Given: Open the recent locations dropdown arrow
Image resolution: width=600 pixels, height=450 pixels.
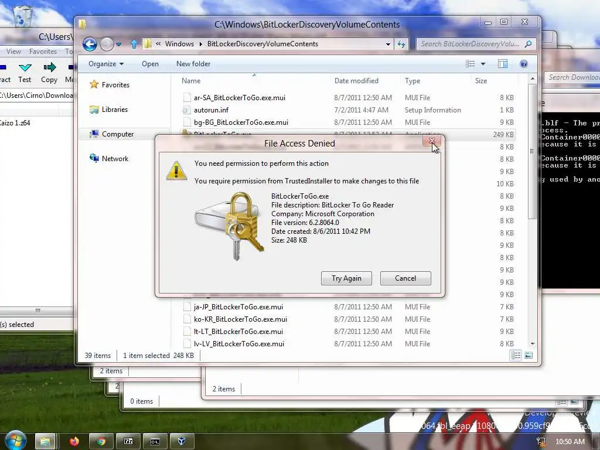Looking at the screenshot, I should pos(118,45).
